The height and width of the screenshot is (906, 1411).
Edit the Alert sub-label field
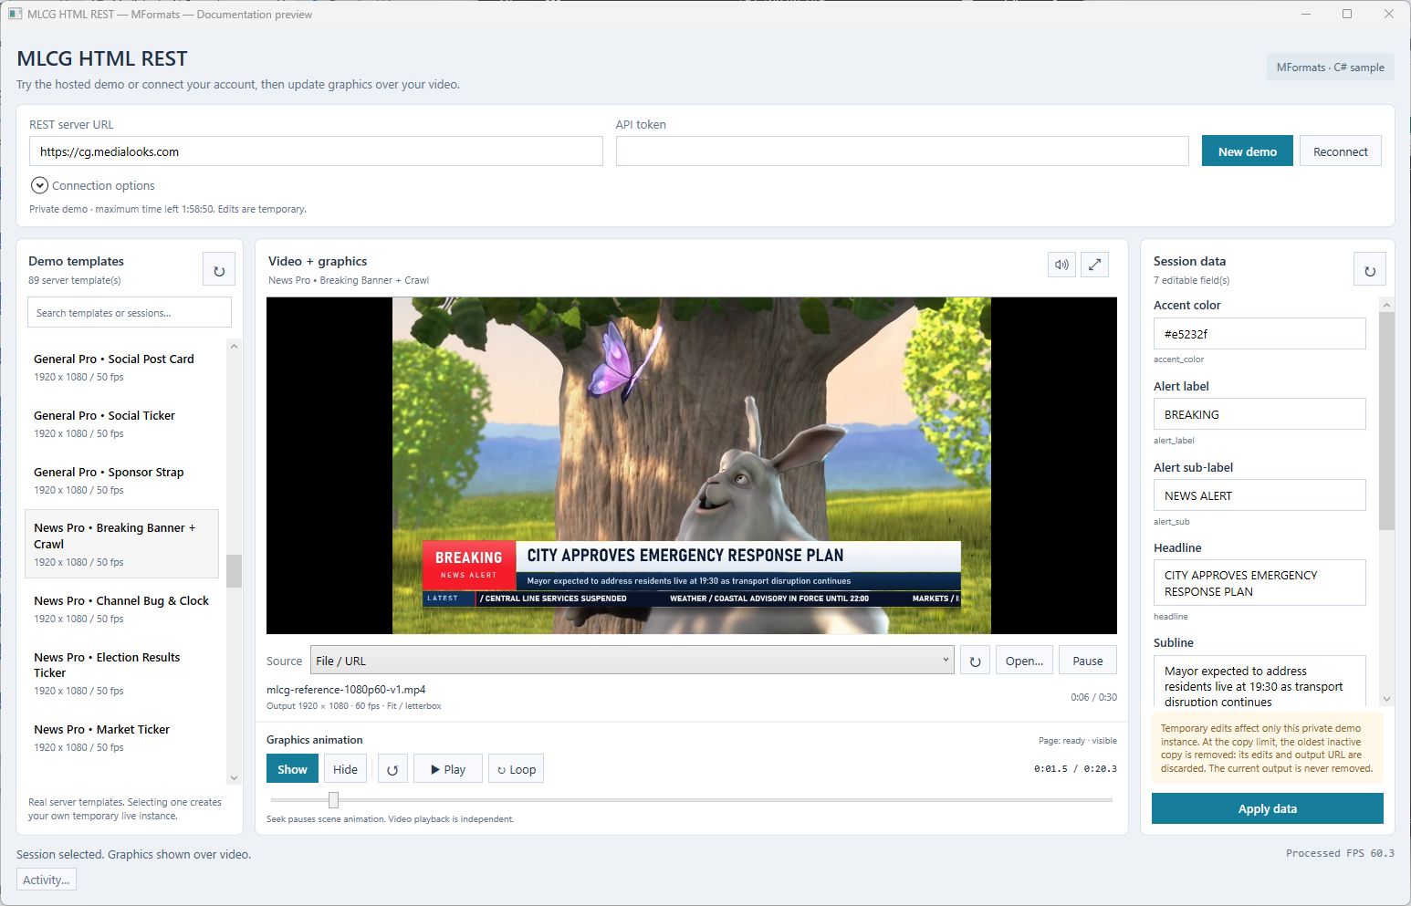pyautogui.click(x=1259, y=495)
